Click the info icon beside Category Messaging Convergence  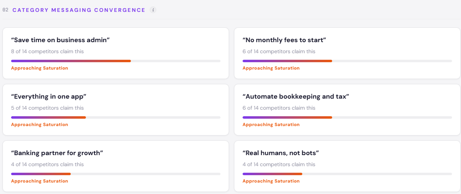point(153,10)
